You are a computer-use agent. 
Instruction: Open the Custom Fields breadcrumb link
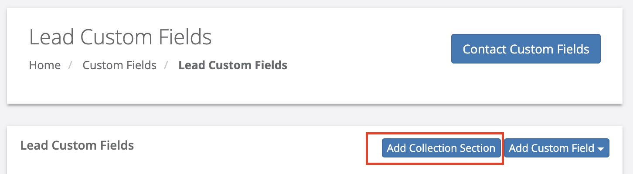click(x=119, y=65)
